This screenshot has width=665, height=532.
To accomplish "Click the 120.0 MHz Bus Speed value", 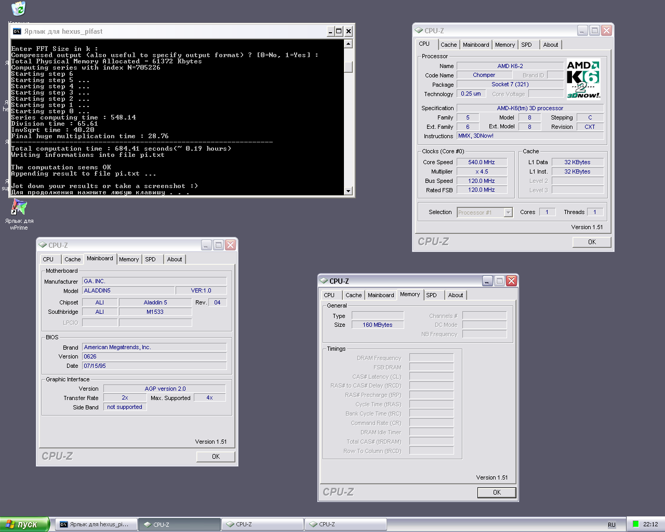I will (481, 181).
